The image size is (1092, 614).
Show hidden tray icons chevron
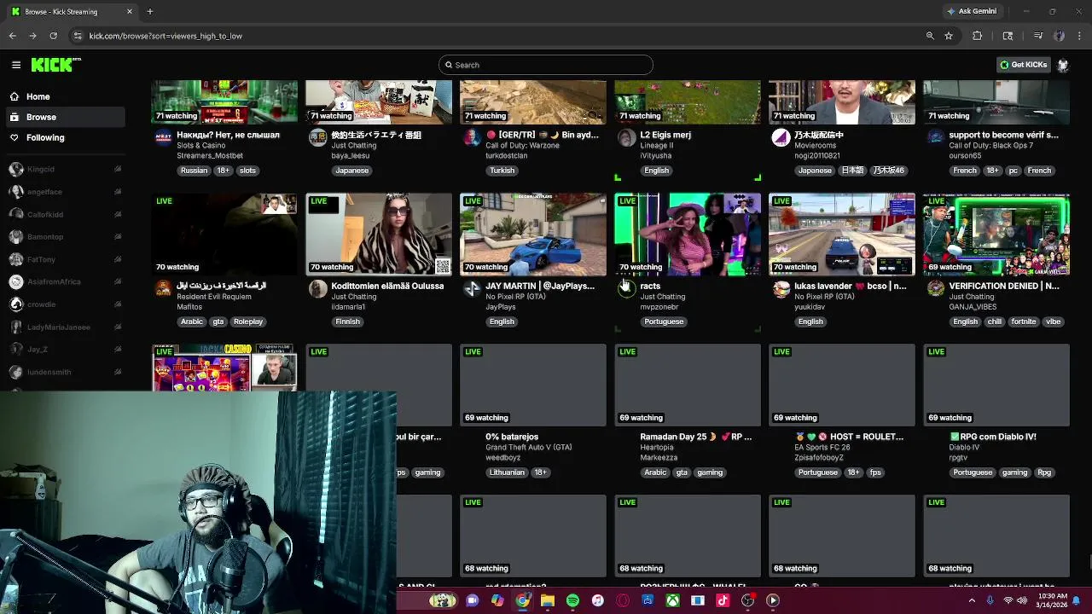[x=972, y=600]
